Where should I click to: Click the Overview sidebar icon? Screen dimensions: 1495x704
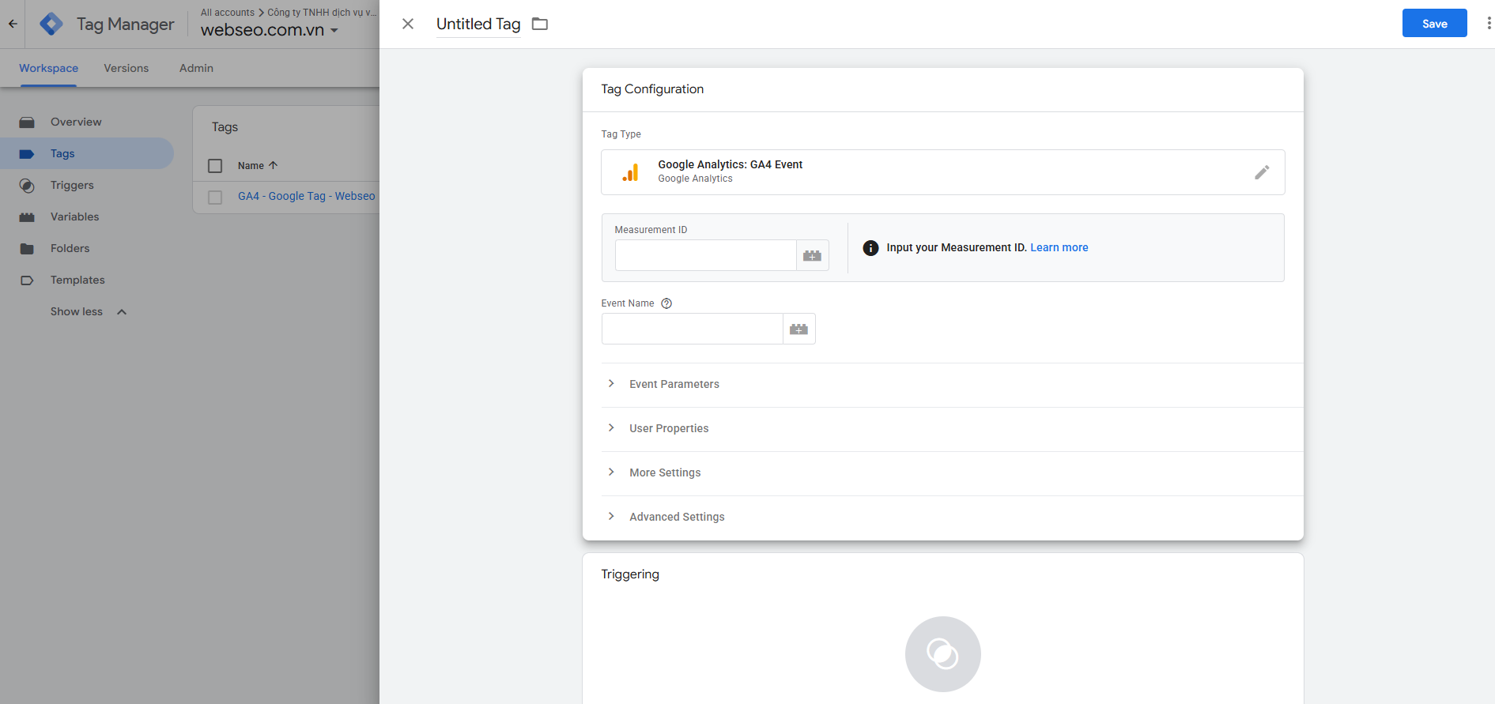pos(27,122)
